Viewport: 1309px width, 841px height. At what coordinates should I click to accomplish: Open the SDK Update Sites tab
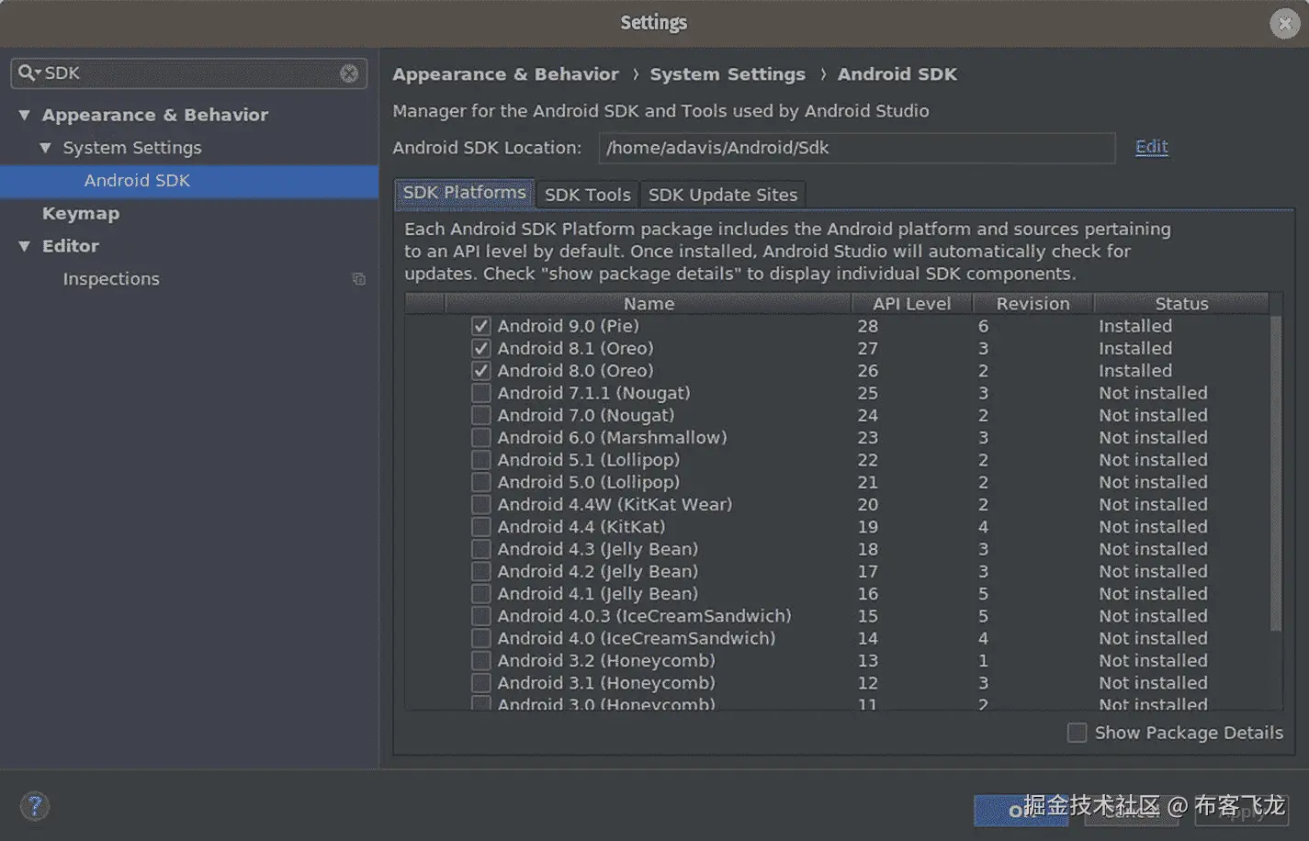click(x=722, y=195)
